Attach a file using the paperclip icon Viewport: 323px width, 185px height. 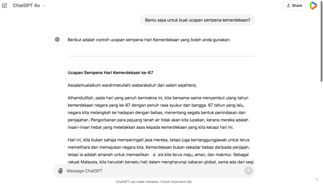click(x=60, y=171)
